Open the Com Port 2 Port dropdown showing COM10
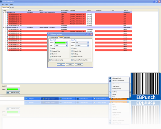This screenshot has width=161, height=129. pos(88,45)
